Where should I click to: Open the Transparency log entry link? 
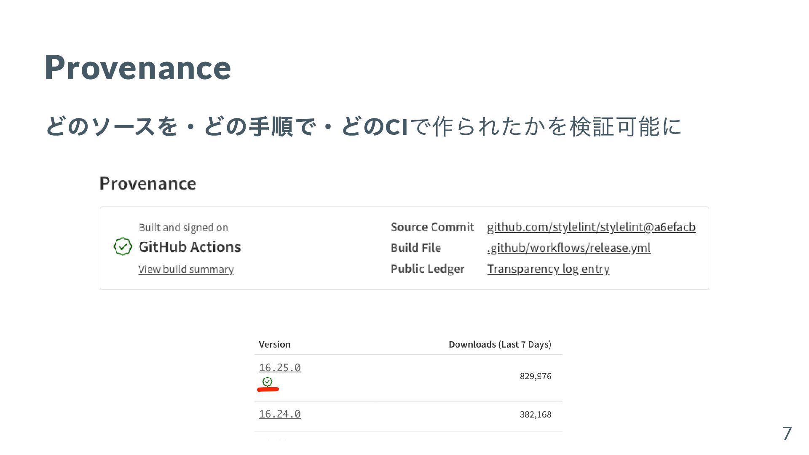[x=548, y=269]
